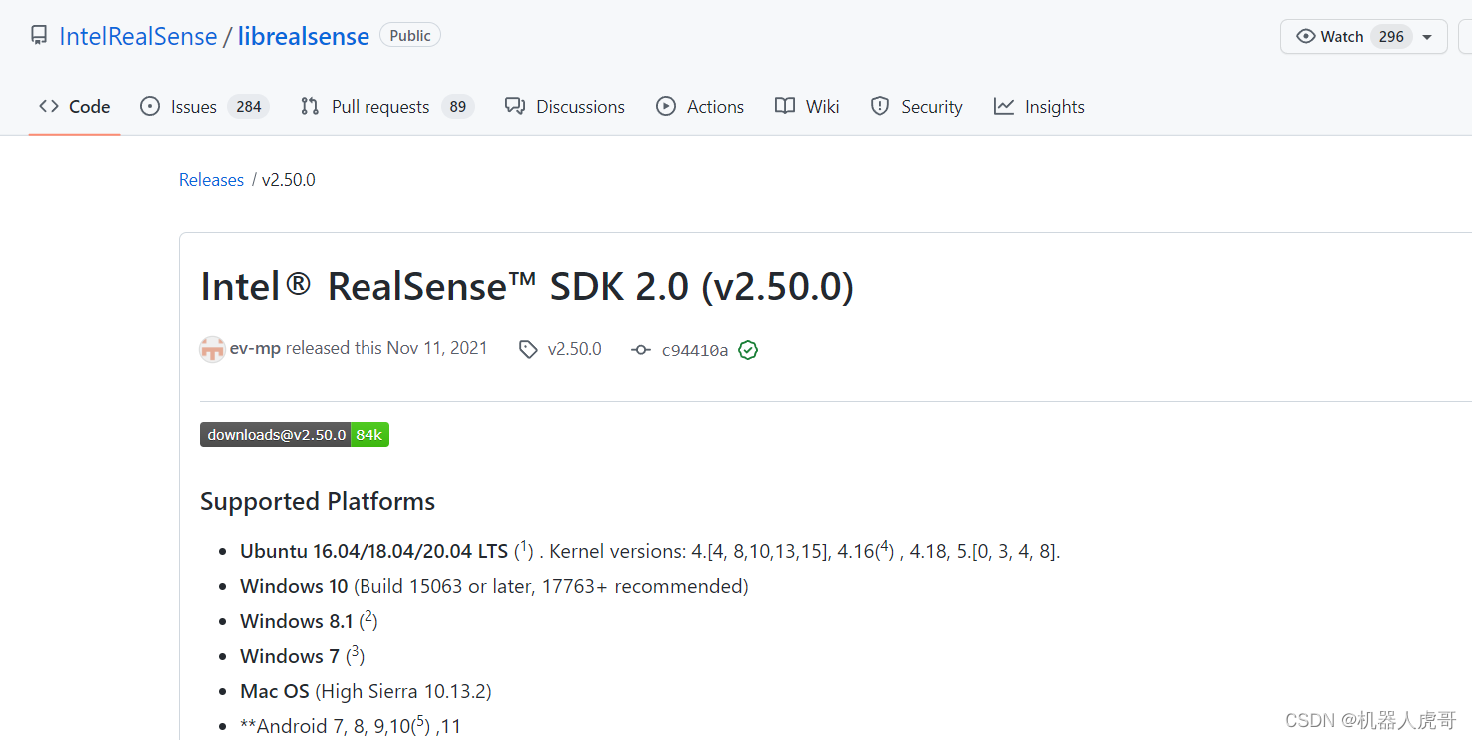The image size is (1472, 740).
Task: Click the Supported Platforms heading
Action: click(318, 501)
